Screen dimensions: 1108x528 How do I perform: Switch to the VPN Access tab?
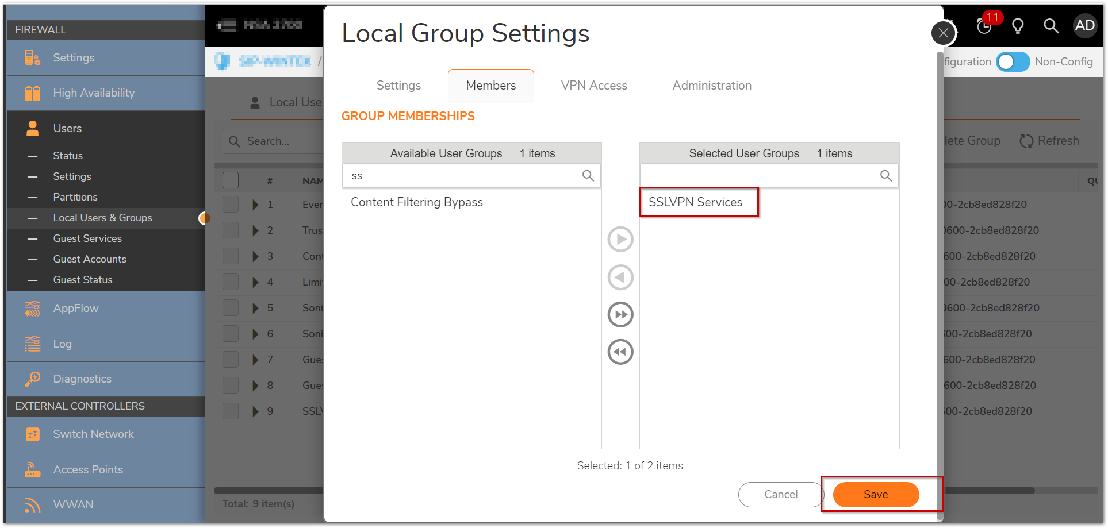click(594, 86)
